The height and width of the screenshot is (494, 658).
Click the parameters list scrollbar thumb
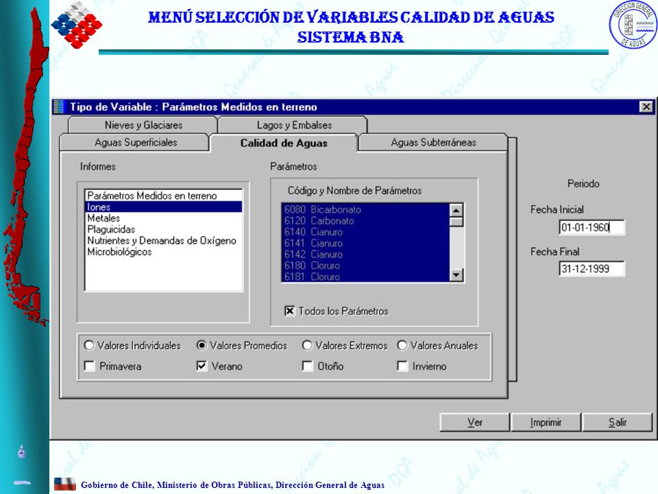coord(456,222)
